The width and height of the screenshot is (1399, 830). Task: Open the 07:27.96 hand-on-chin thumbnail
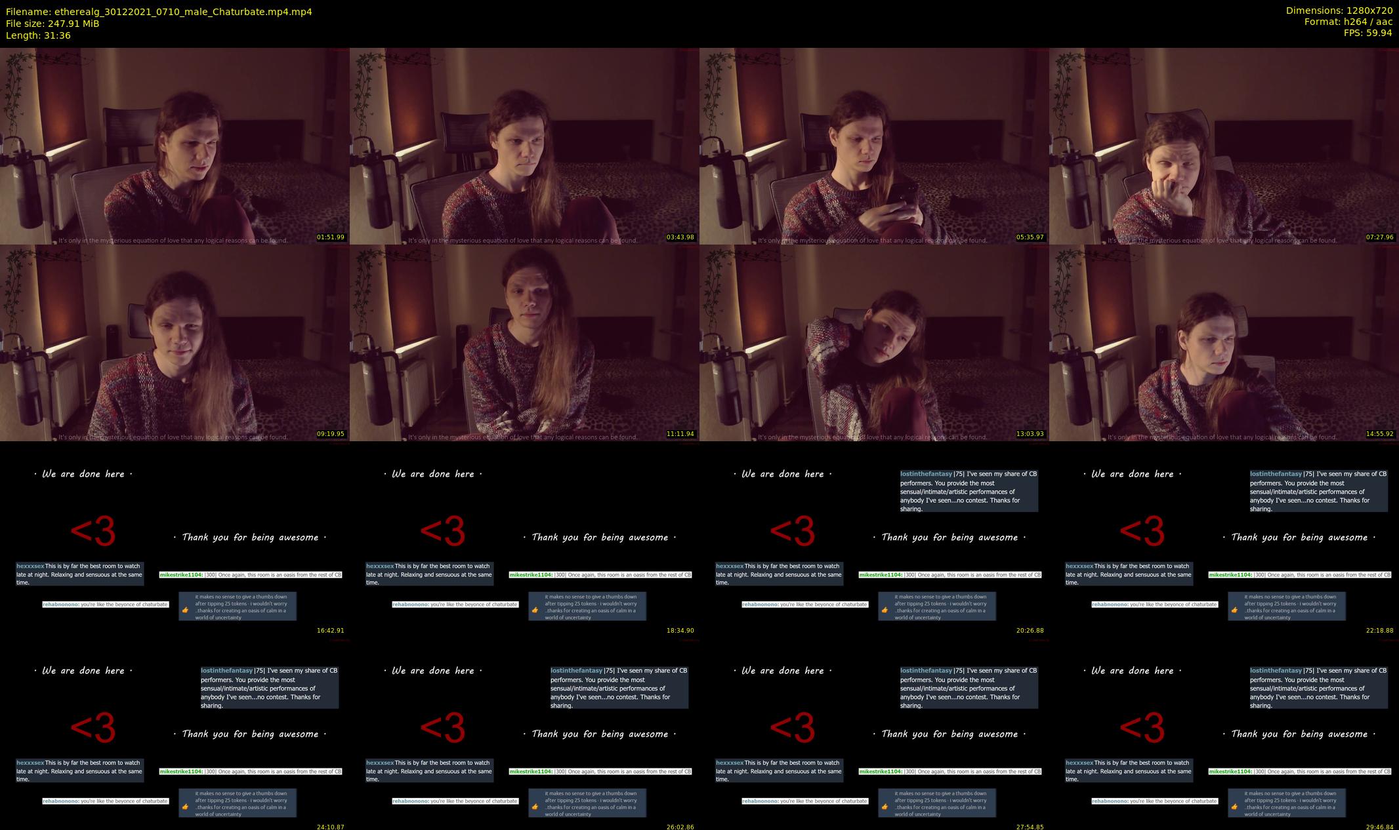(1224, 146)
